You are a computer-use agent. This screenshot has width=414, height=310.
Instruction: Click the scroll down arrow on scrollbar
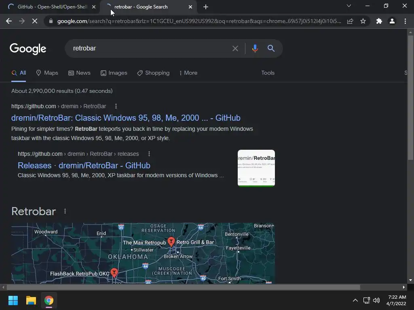410,280
